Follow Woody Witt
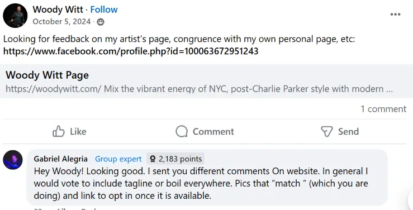This screenshot has width=413, height=210. (x=104, y=9)
